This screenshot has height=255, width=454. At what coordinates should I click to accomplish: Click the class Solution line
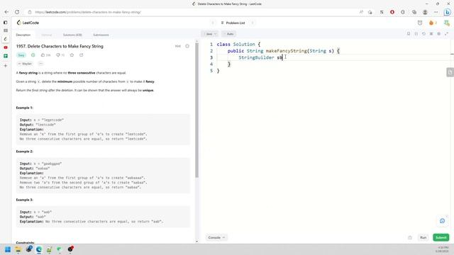point(238,44)
